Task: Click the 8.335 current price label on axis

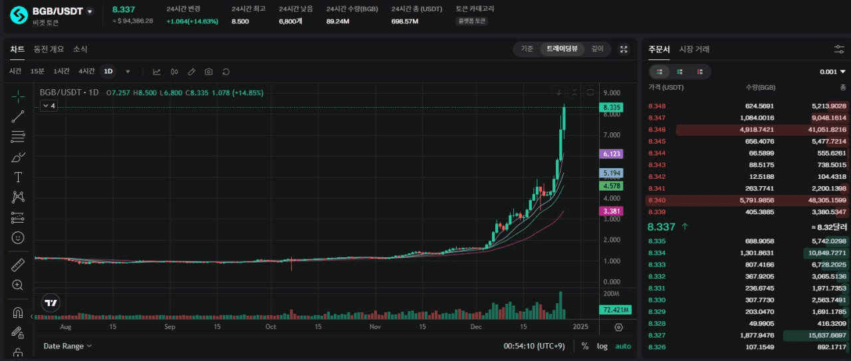Action: point(612,107)
